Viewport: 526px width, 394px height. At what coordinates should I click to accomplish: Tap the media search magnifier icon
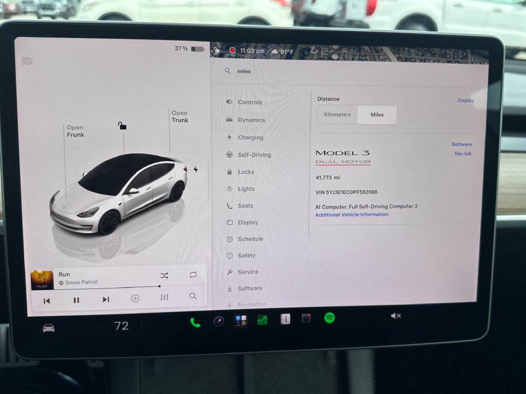pos(193,296)
